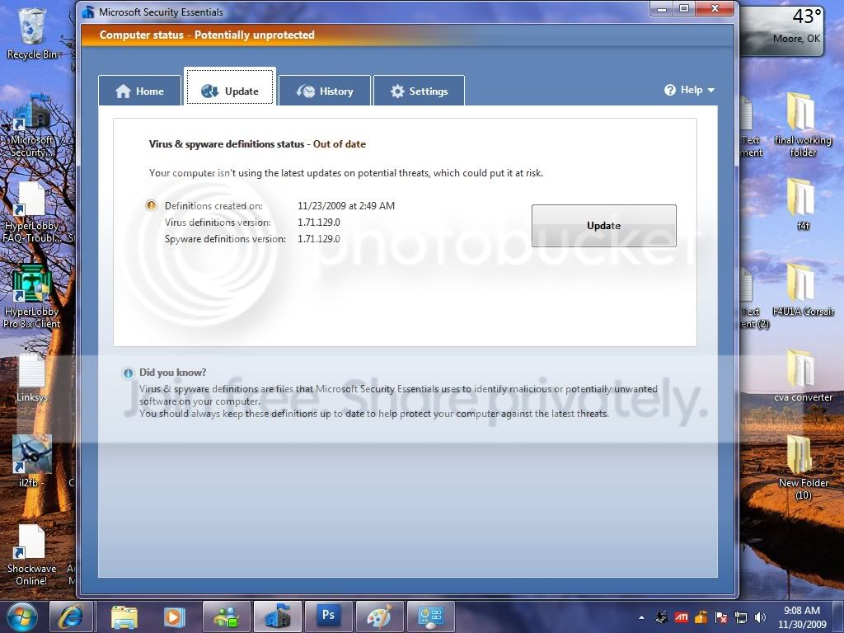This screenshot has width=844, height=633.
Task: Open the Settings tab
Action: coord(419,91)
